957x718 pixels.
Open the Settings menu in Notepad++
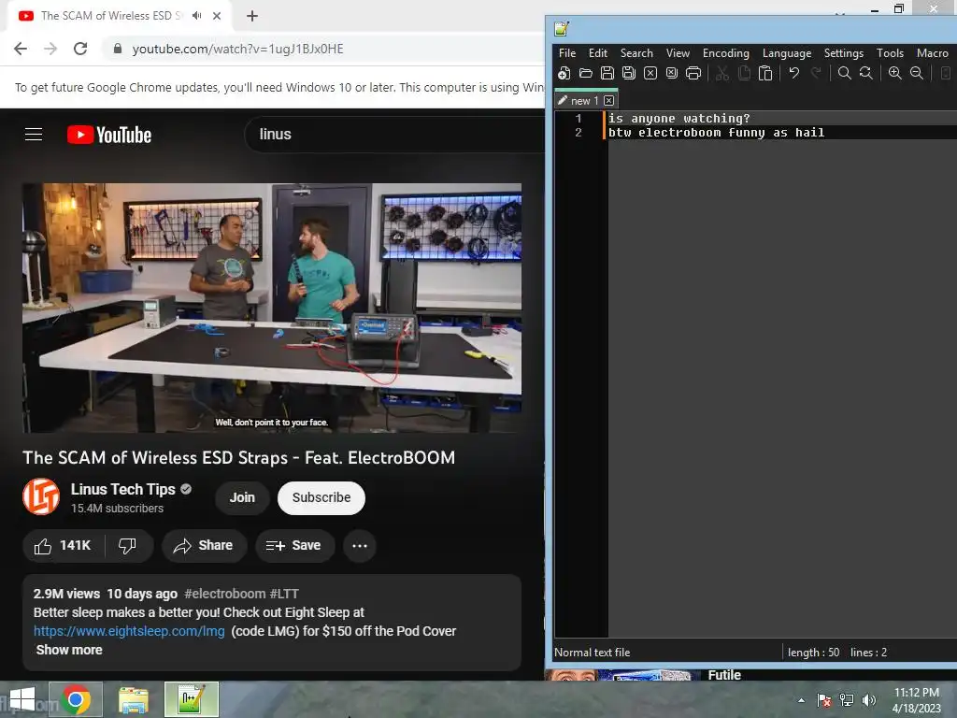coord(844,53)
